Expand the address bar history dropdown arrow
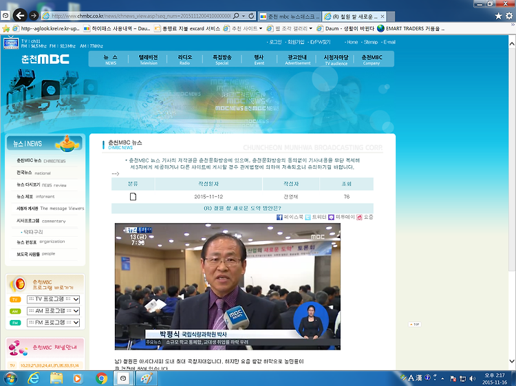Screen dimensions: 516x386 (x=244, y=16)
